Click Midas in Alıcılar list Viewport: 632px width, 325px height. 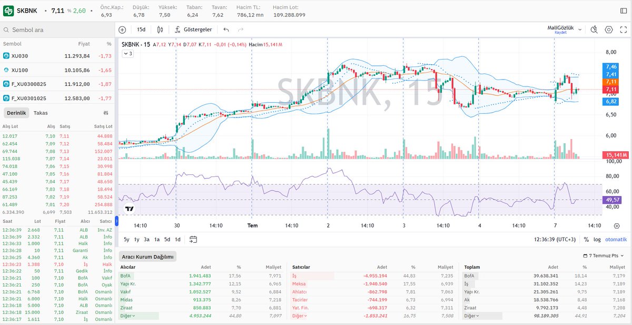(126, 299)
